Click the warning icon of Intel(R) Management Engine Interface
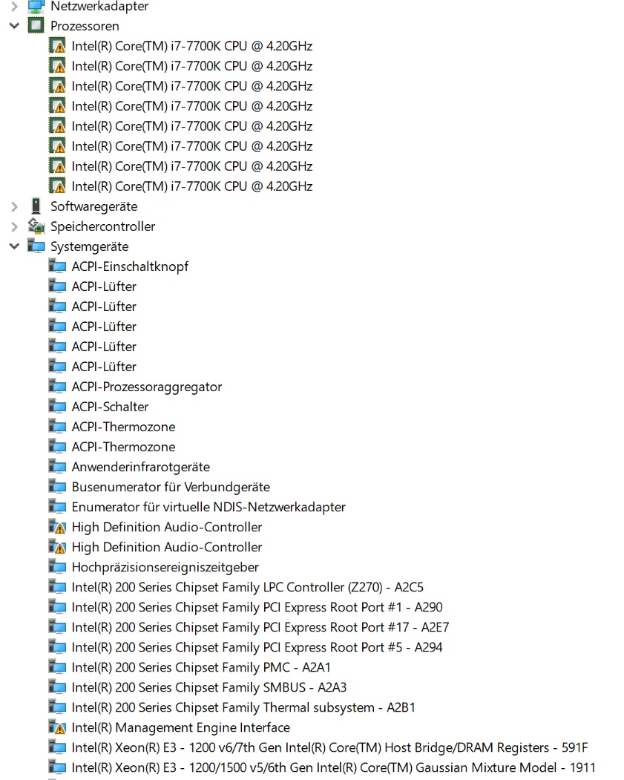The height and width of the screenshot is (780, 624). [57, 727]
